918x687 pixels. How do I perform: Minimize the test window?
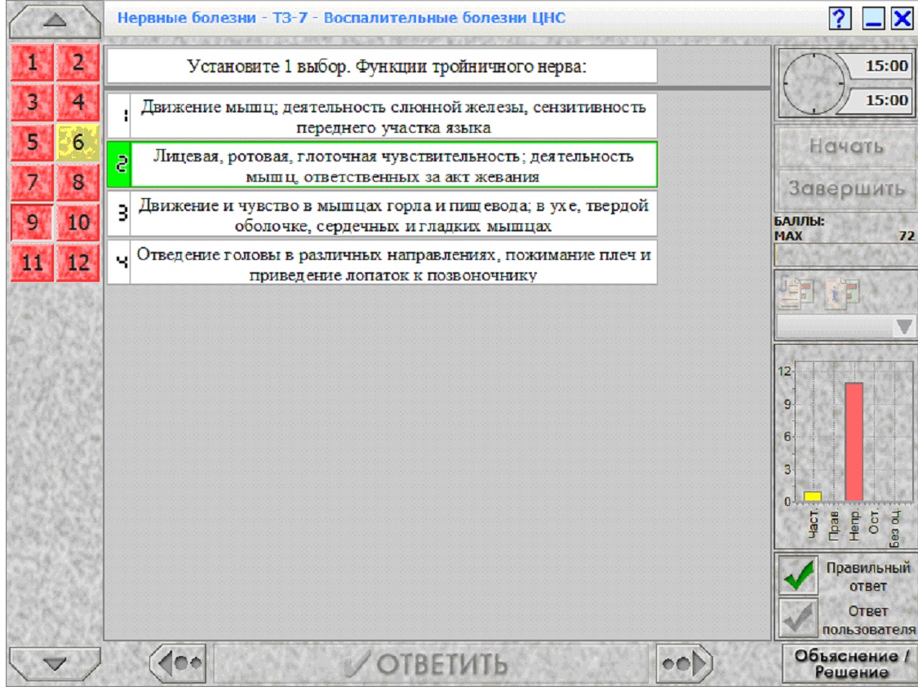click(873, 18)
